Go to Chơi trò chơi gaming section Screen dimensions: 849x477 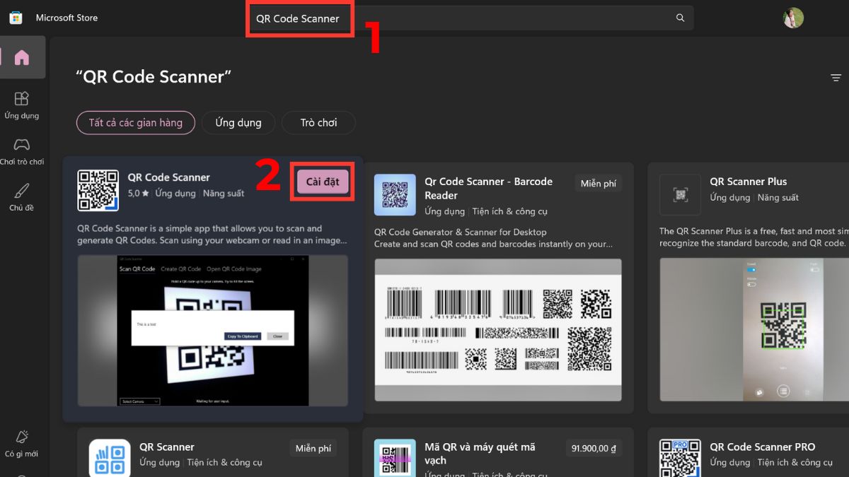pos(22,151)
